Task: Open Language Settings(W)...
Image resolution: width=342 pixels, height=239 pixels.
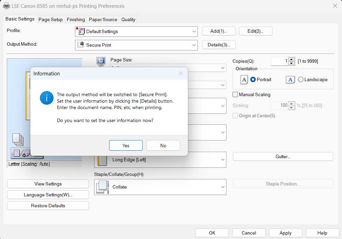Action: tap(48, 195)
